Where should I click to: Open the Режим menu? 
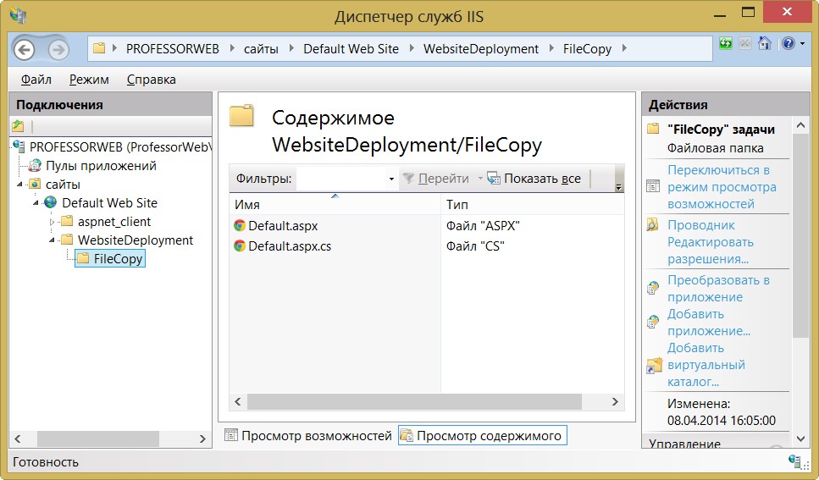point(89,80)
